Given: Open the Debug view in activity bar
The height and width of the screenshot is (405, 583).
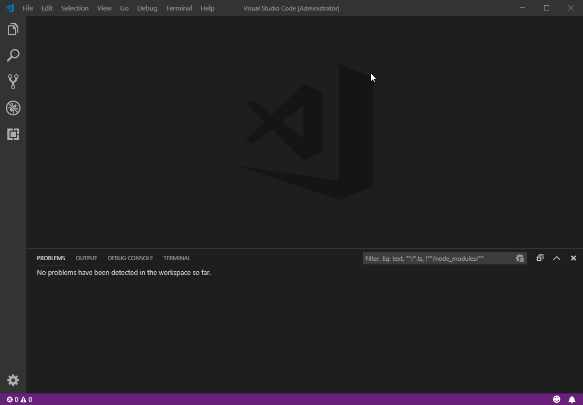Looking at the screenshot, I should [x=13, y=108].
